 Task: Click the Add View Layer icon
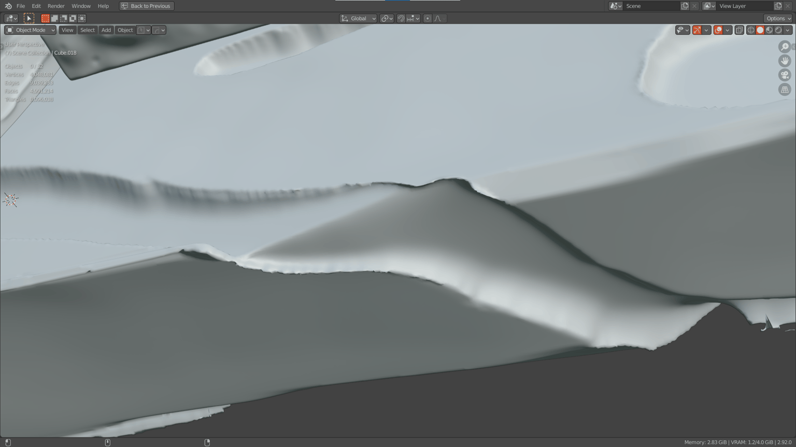[778, 6]
